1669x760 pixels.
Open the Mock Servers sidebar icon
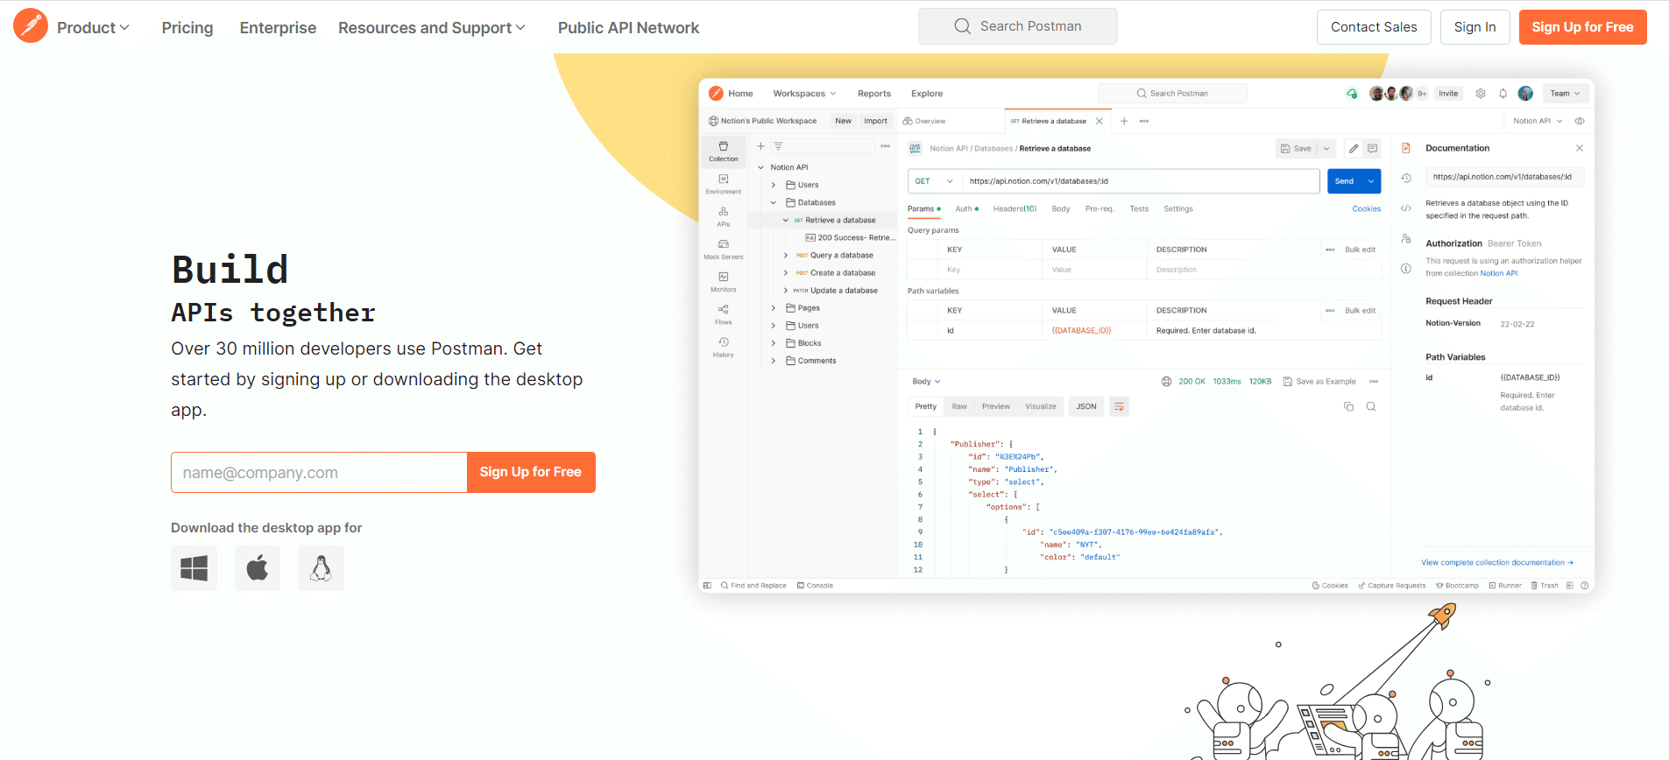[724, 250]
